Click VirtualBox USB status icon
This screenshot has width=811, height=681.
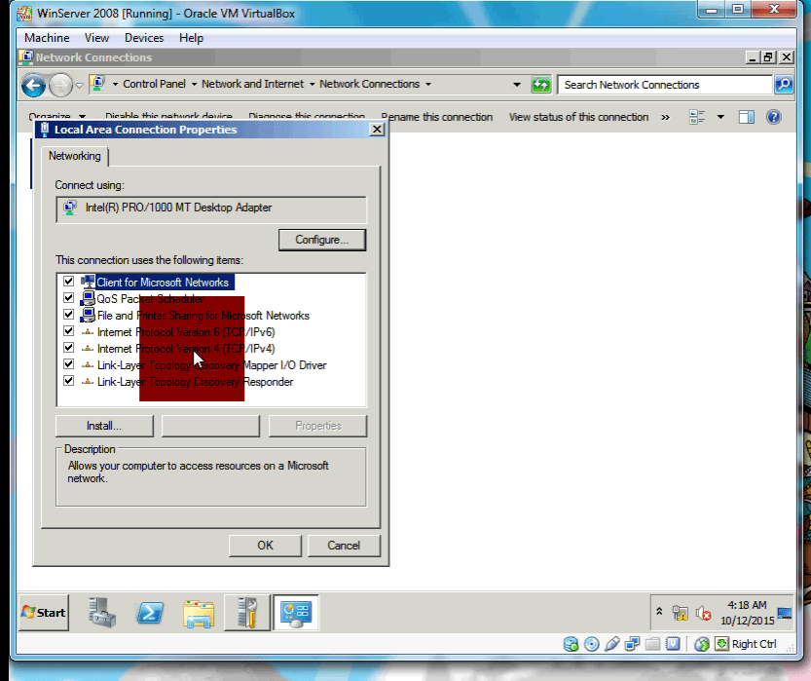click(611, 644)
